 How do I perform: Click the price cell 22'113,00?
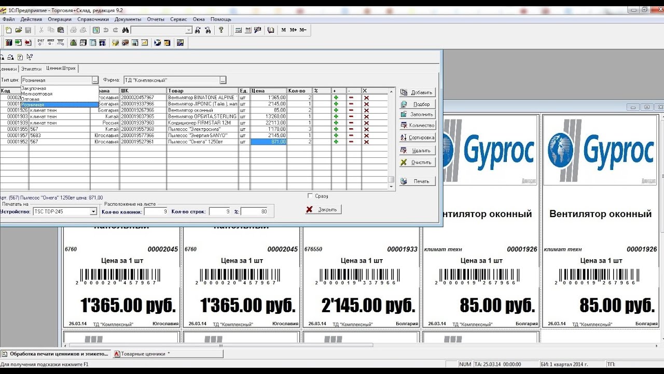(269, 123)
